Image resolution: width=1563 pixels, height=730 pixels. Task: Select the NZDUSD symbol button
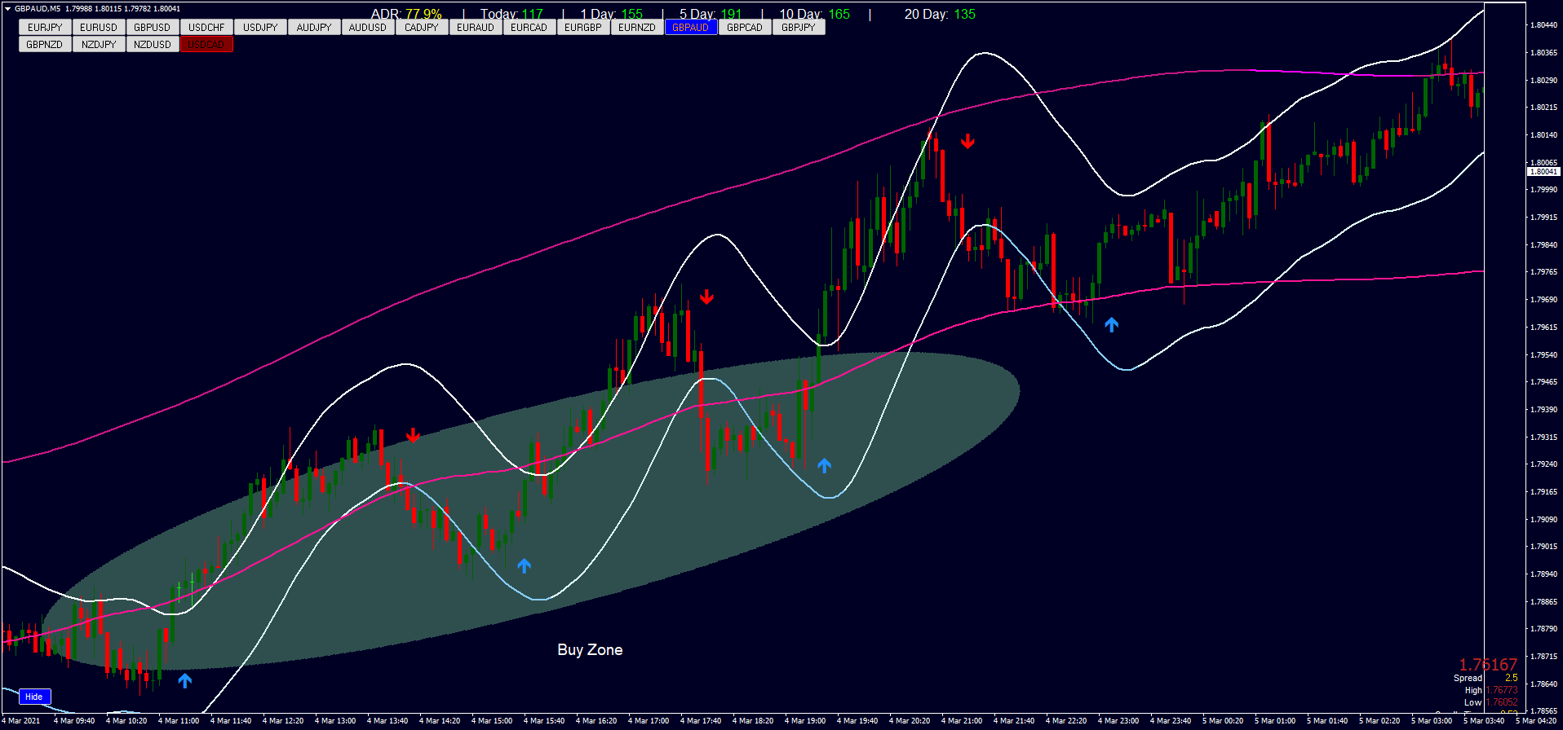coord(153,45)
